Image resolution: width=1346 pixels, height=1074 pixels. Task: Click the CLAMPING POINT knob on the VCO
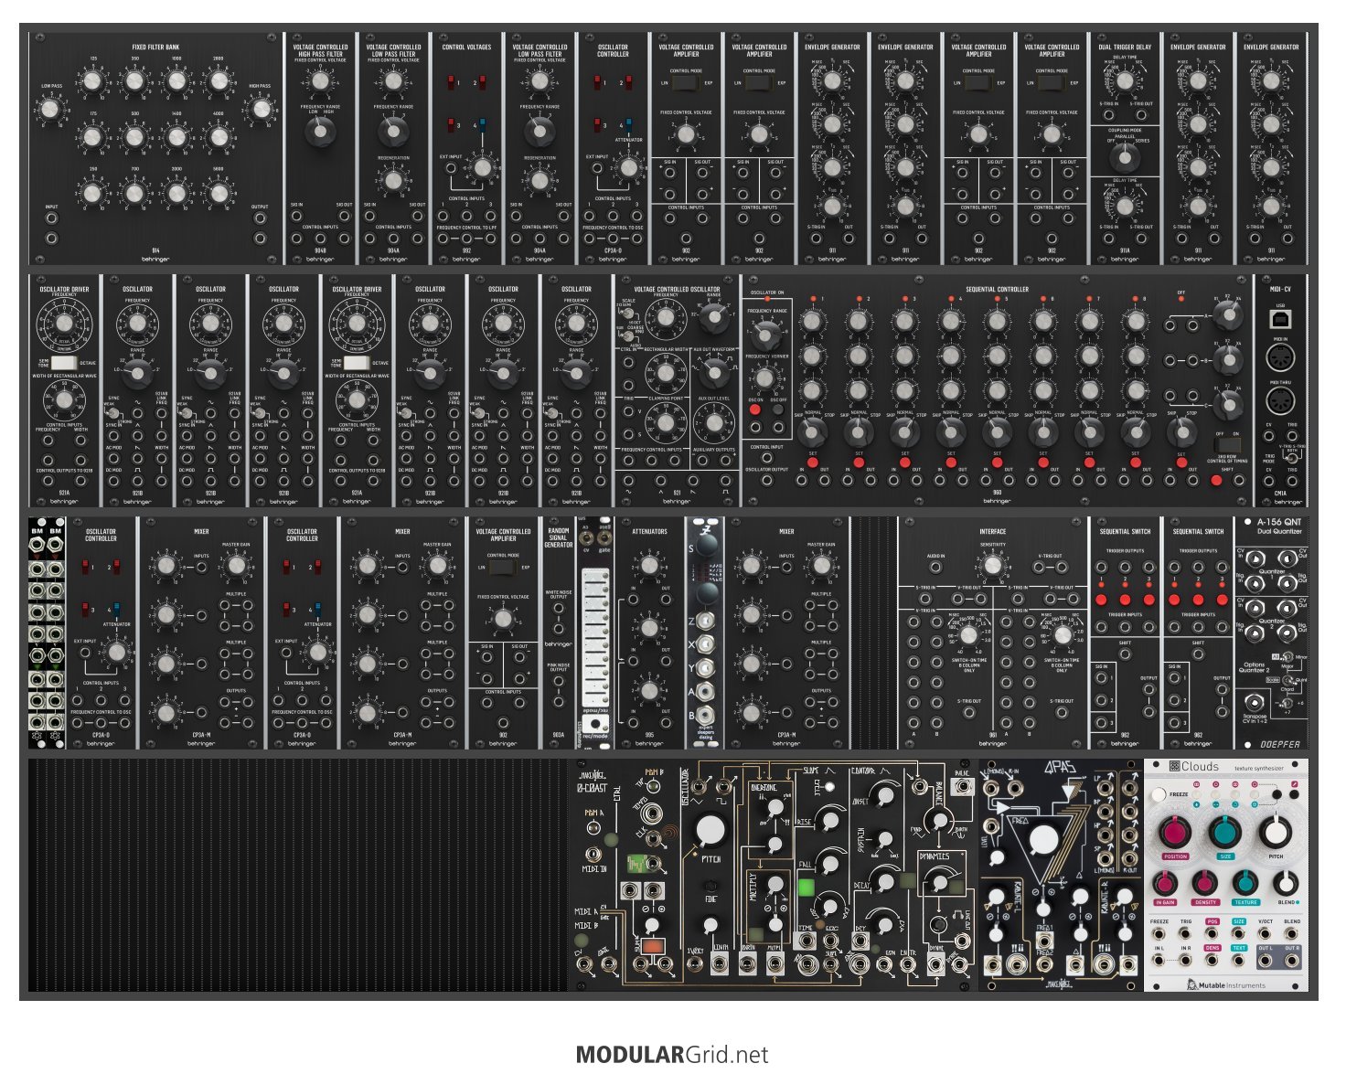tap(666, 422)
